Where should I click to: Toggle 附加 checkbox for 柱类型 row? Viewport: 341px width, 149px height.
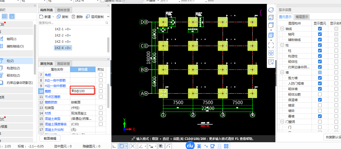[x=101, y=108]
